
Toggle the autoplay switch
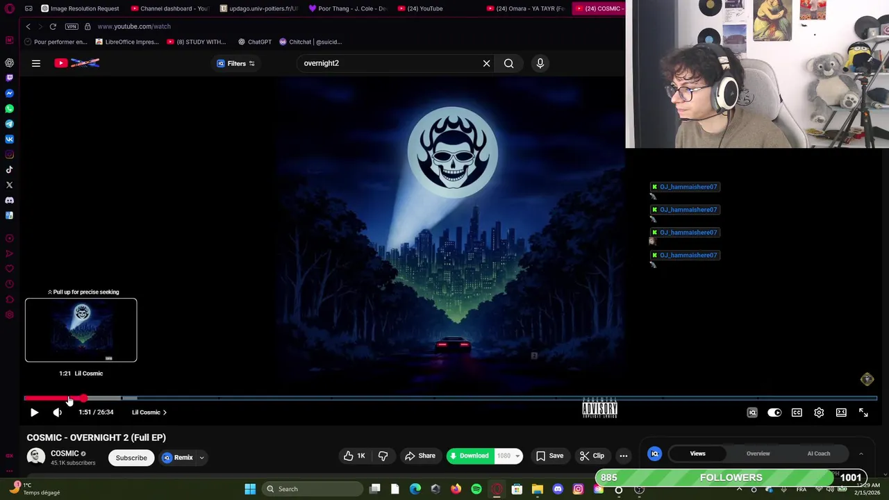[774, 412]
